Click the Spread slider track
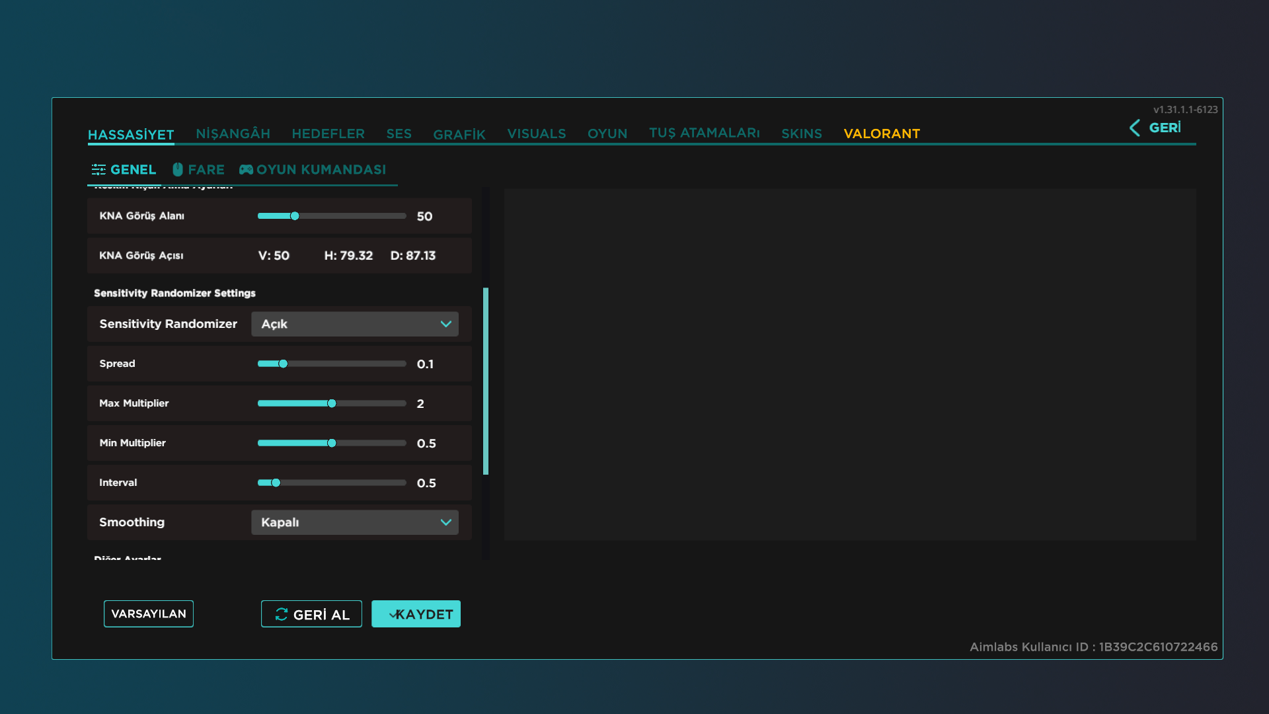Image resolution: width=1269 pixels, height=714 pixels. [344, 364]
